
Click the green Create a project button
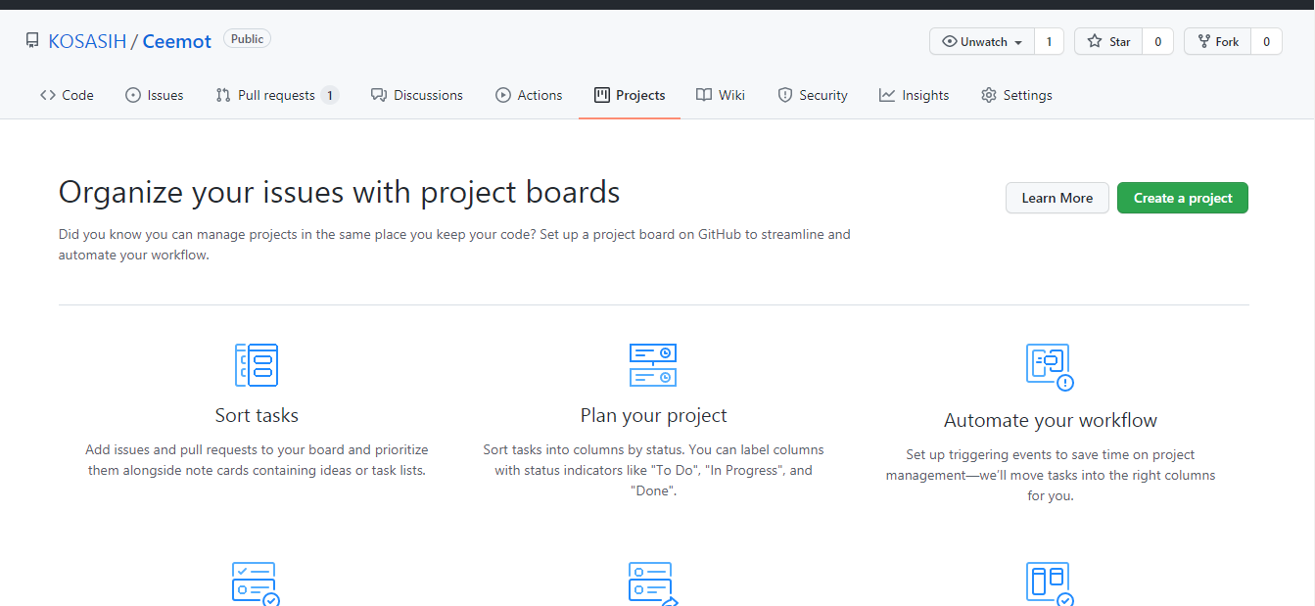tap(1183, 198)
